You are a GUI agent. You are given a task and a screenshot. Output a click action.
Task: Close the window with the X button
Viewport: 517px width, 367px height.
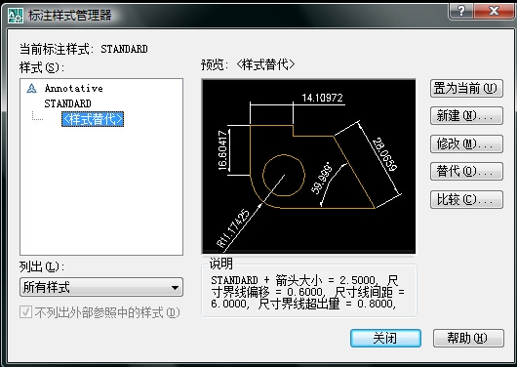click(494, 11)
